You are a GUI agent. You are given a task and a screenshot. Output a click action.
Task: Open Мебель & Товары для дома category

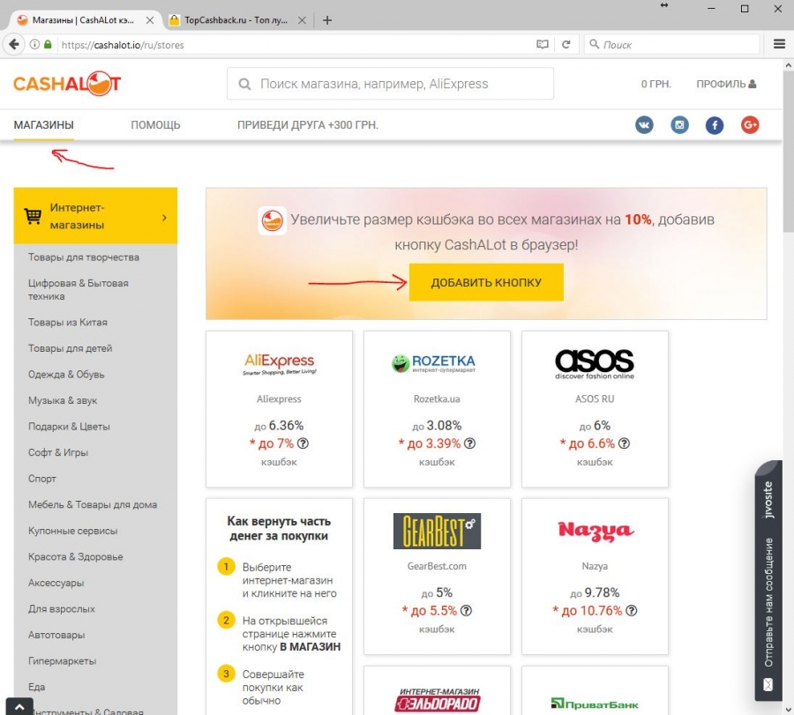pos(93,504)
